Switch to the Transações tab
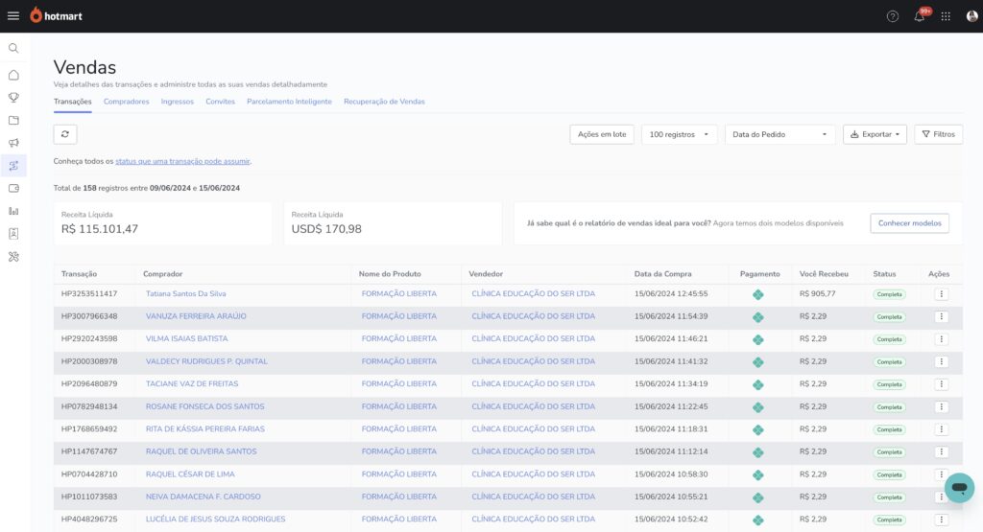 point(72,102)
